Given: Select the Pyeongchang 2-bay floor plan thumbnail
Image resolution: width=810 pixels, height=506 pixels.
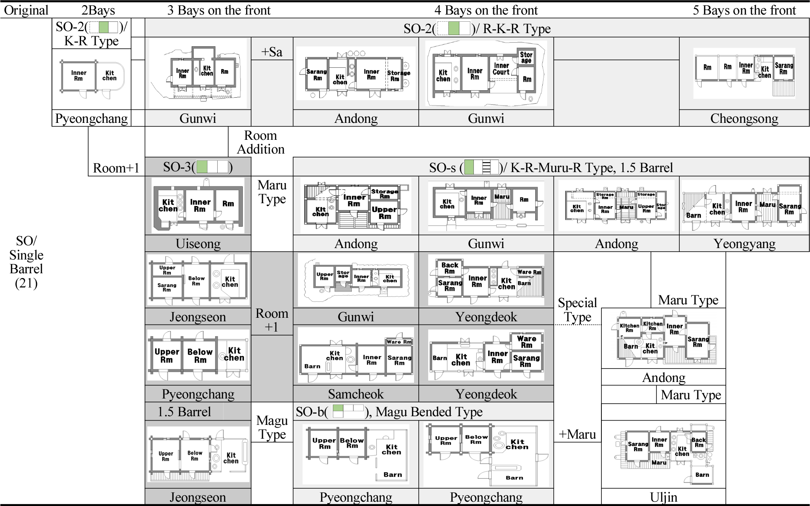Looking at the screenshot, I should click(x=92, y=79).
